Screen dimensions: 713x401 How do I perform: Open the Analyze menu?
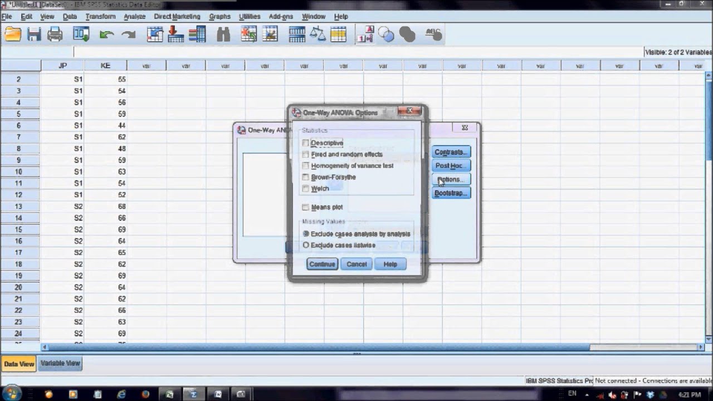click(x=134, y=17)
